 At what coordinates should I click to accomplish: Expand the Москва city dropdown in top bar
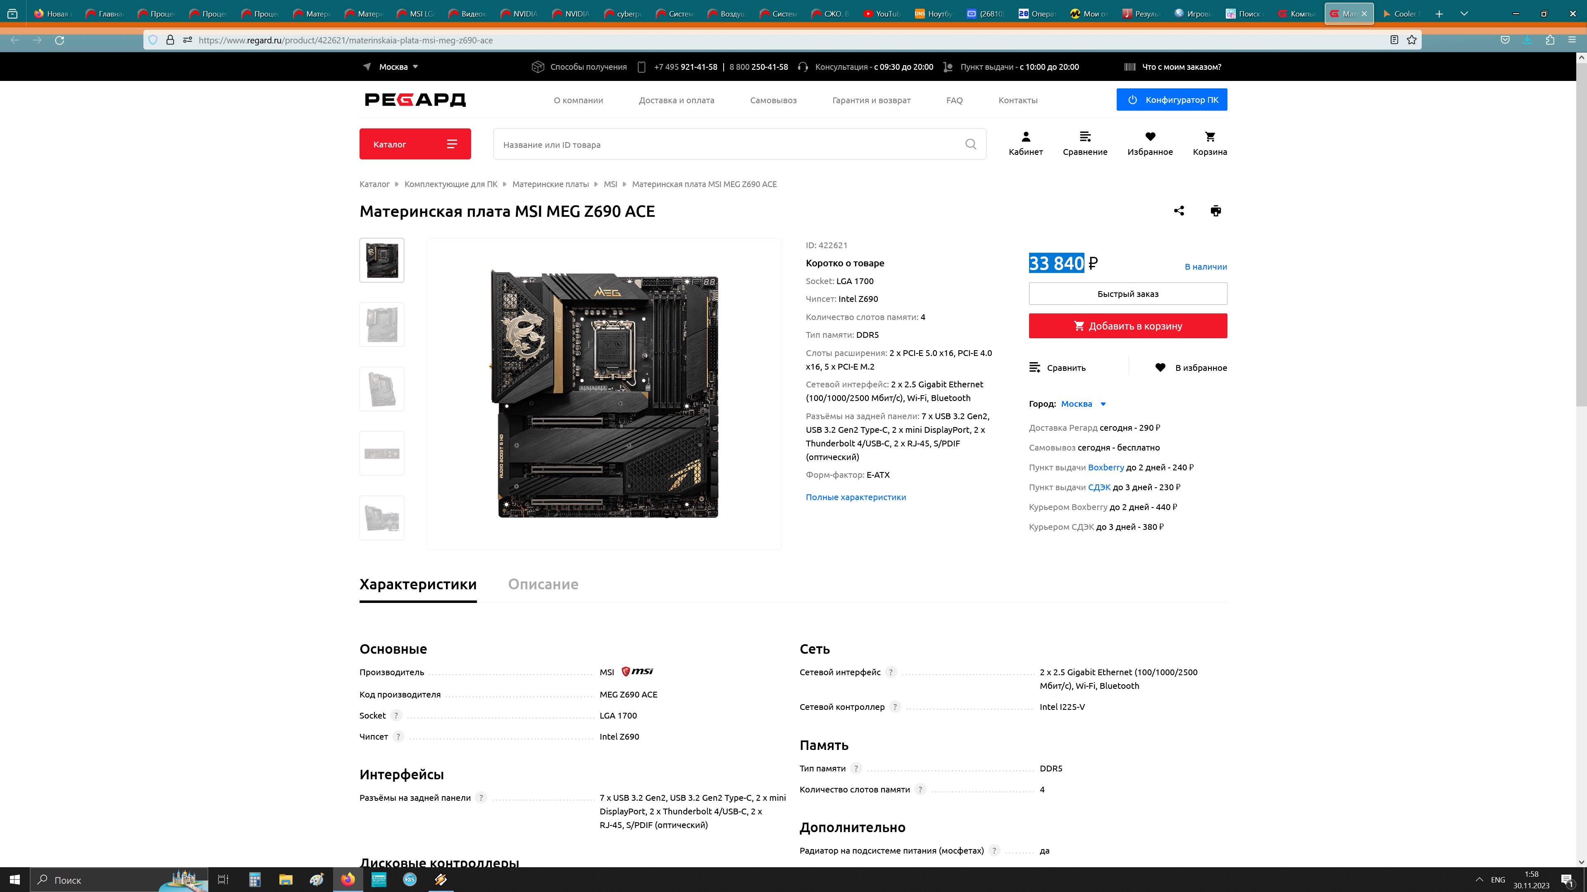pos(398,66)
